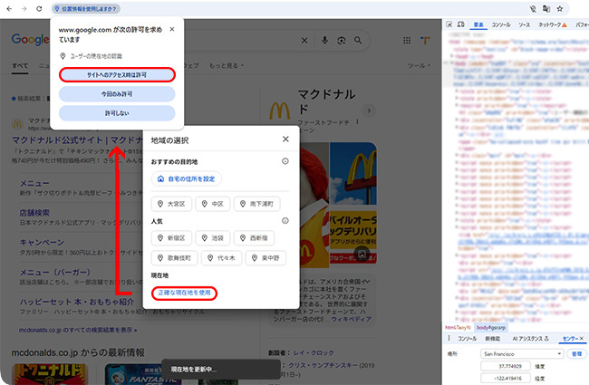Go back with the browser back arrow

coord(9,9)
